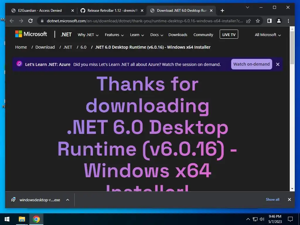
Task: Open File Explorer from the taskbar
Action: (22, 219)
